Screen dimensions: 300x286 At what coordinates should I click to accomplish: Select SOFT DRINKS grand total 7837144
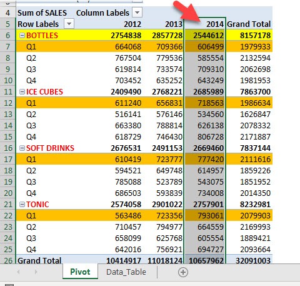255,148
